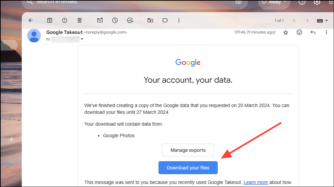Image resolution: width=334 pixels, height=187 pixels.
Task: Mark the email as unread
Action: pyautogui.click(x=100, y=20)
